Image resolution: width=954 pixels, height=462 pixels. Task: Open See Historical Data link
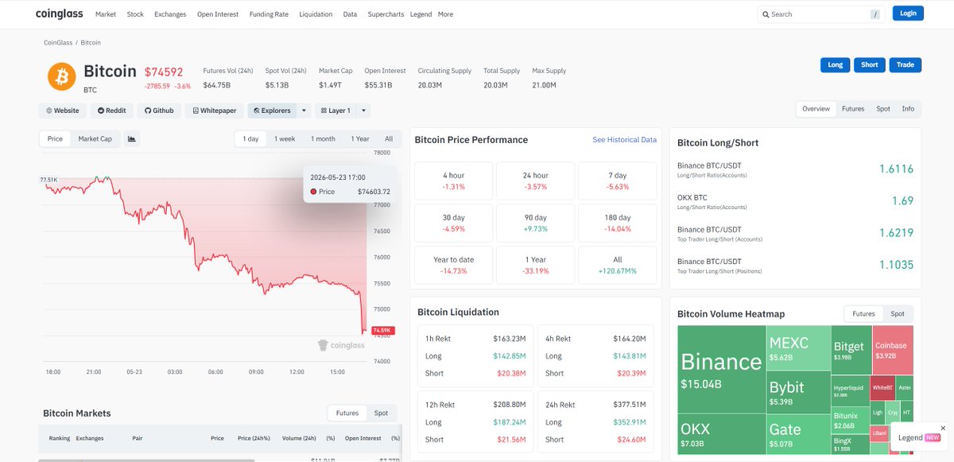(x=625, y=140)
